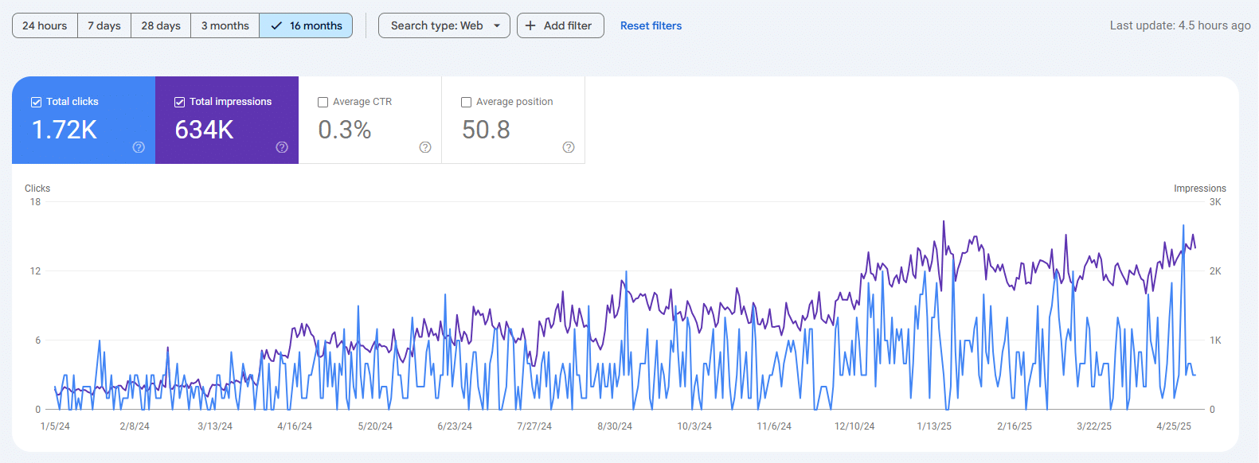Click the 18 clicks axis value

[35, 202]
